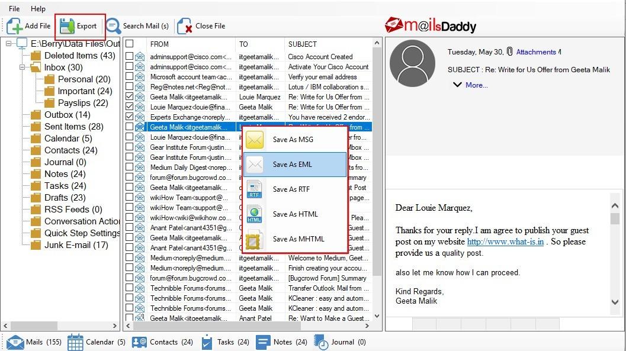This screenshot has height=351, width=626.
Task: Click the Drafts folder icon
Action: click(36, 198)
